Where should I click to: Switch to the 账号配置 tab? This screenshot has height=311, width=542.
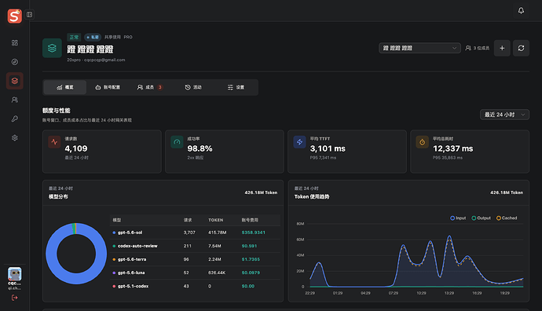[108, 87]
